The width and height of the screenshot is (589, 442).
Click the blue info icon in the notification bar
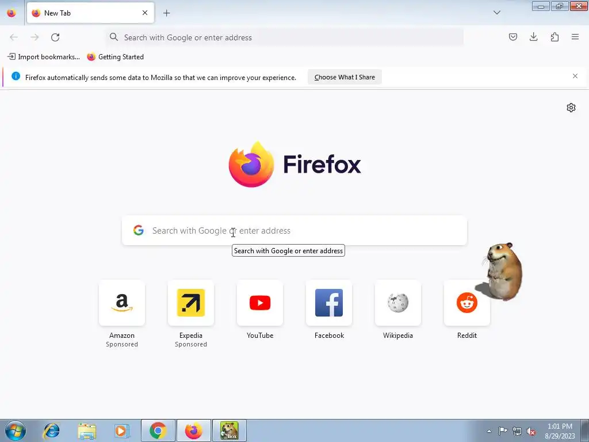coord(16,77)
